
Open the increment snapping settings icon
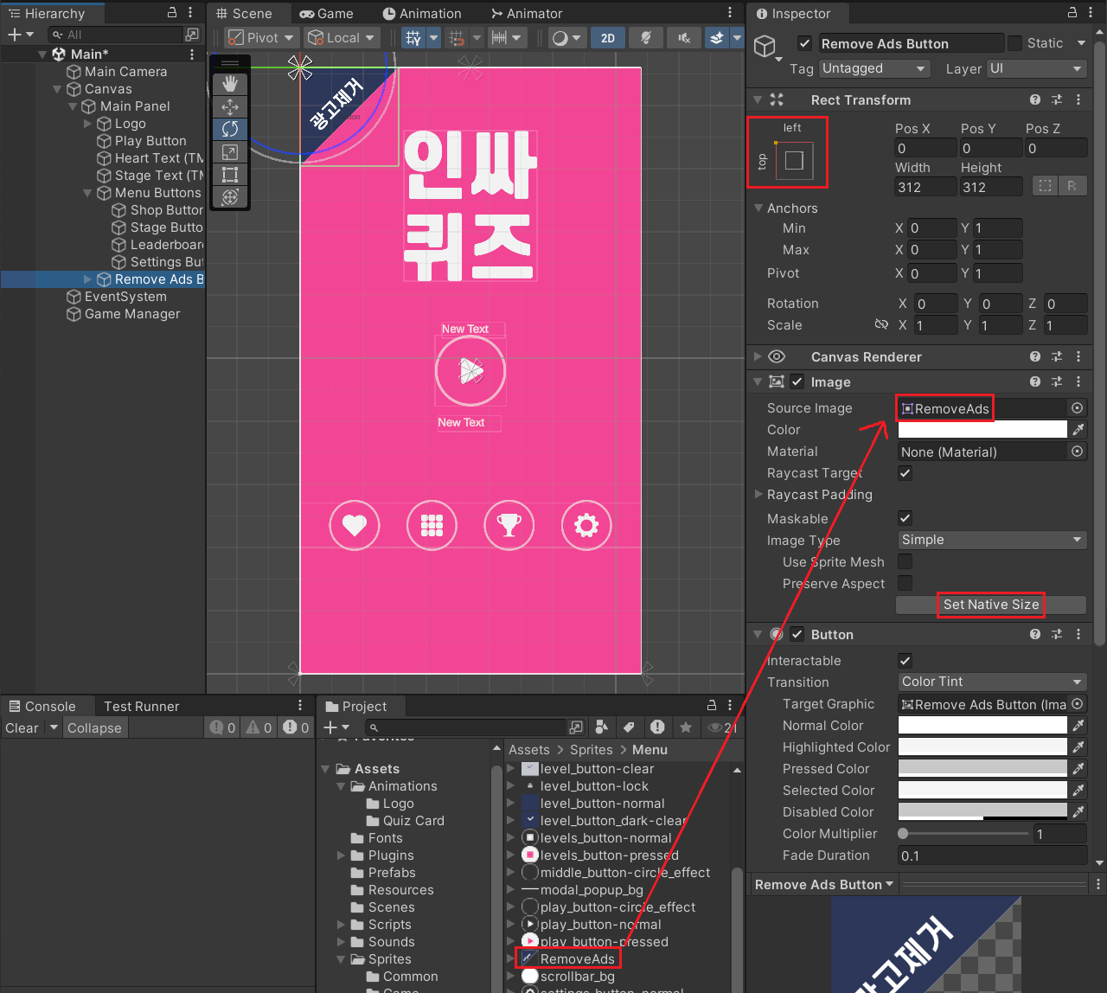499,38
